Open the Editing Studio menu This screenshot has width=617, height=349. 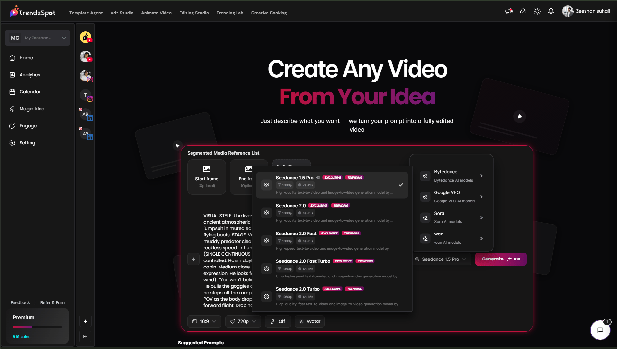pos(194,13)
